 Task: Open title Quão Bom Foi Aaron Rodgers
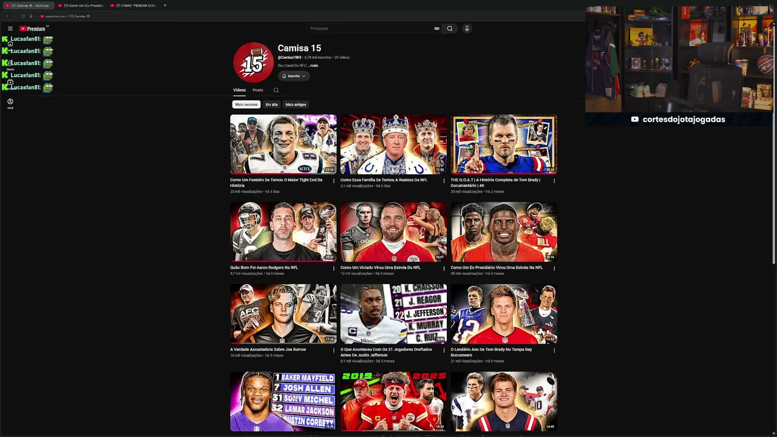264,268
